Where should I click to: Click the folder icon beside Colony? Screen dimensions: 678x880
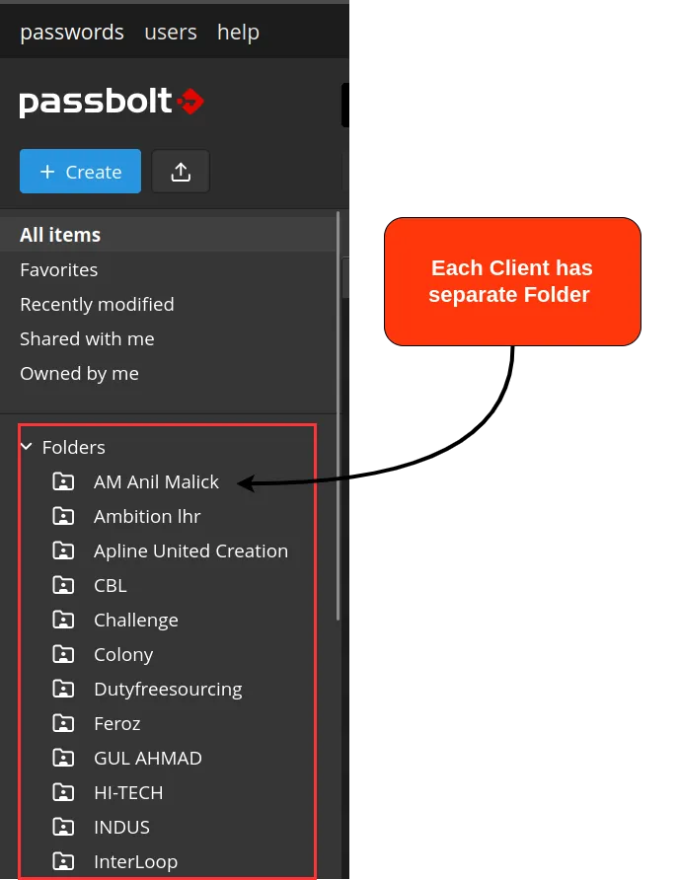pyautogui.click(x=63, y=654)
